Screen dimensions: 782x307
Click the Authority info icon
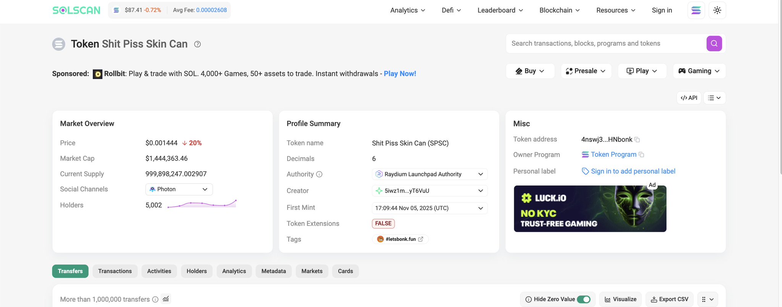pyautogui.click(x=319, y=174)
